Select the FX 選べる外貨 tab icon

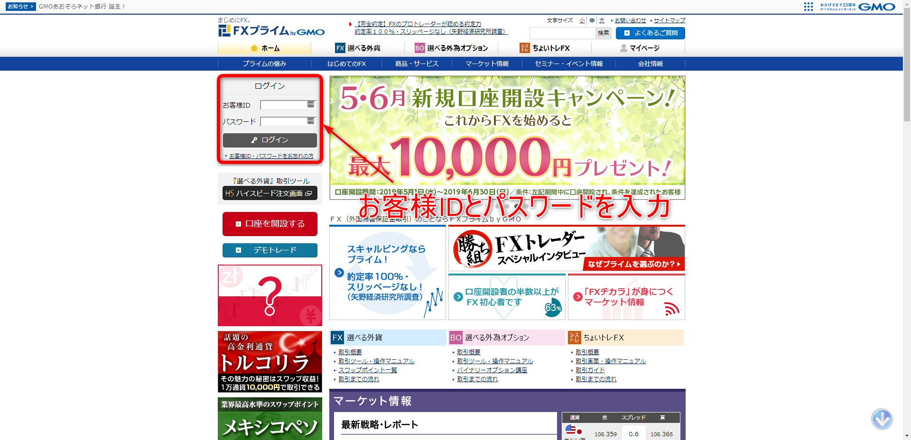(x=341, y=48)
